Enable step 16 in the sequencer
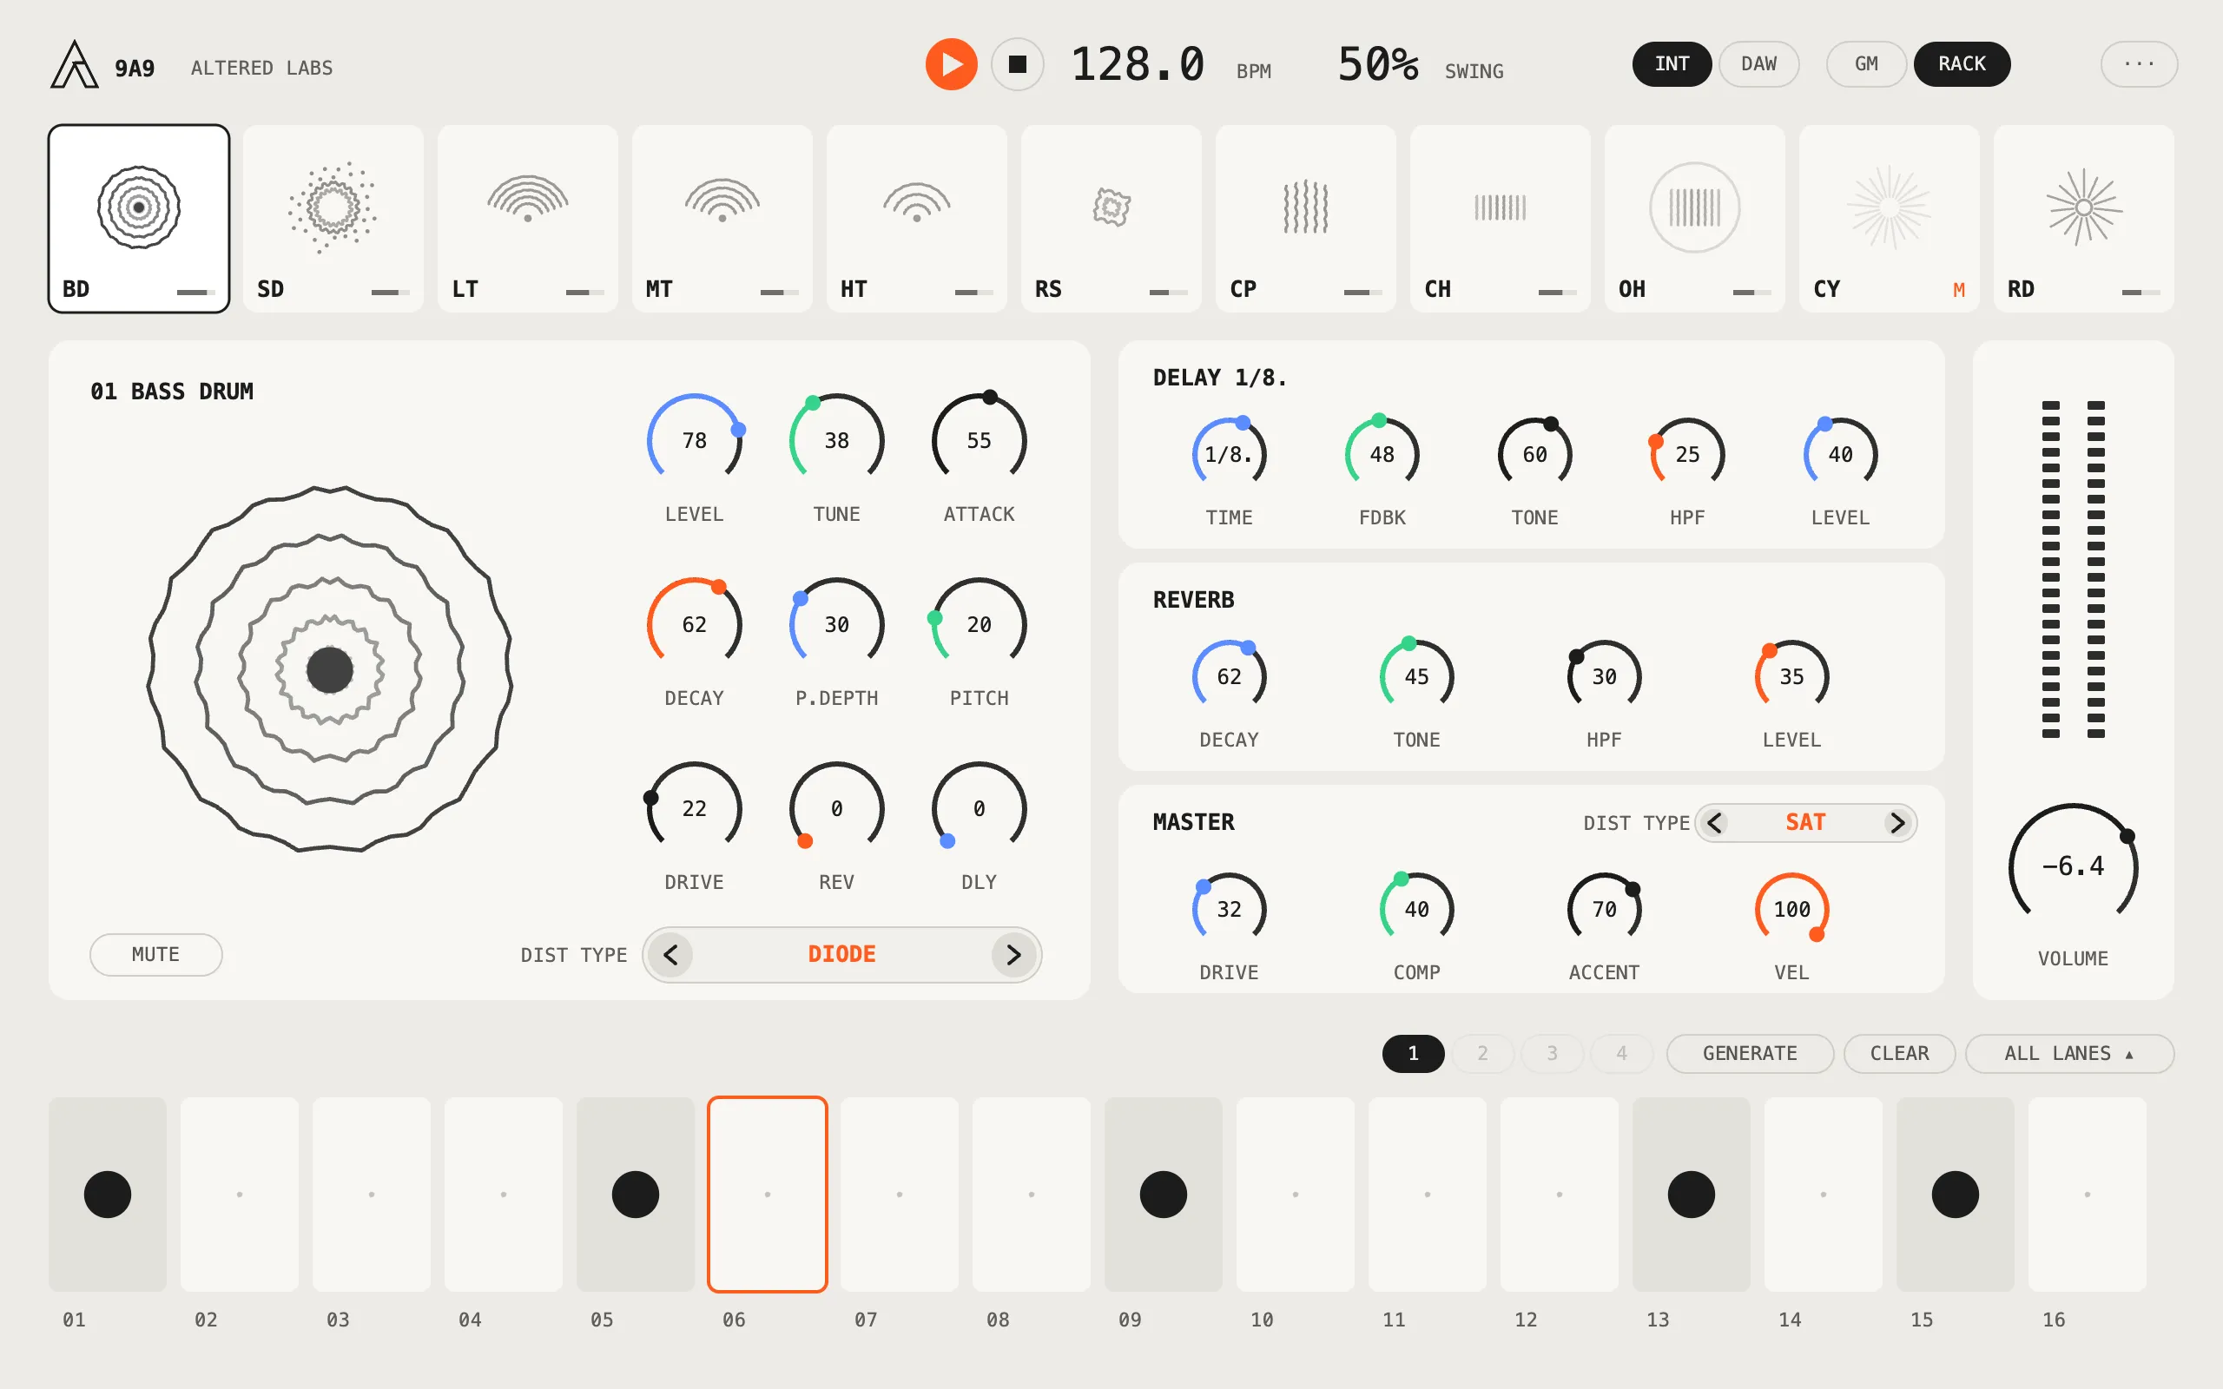Image resolution: width=2223 pixels, height=1389 pixels. tap(2087, 1195)
